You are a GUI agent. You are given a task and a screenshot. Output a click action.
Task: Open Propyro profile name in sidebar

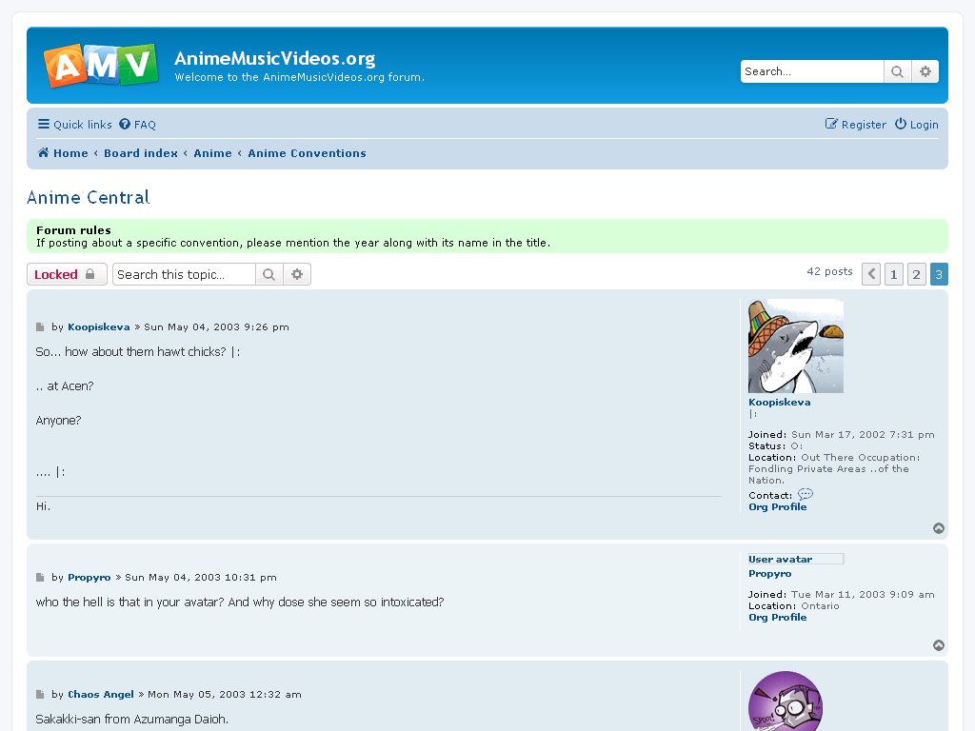[769, 574]
